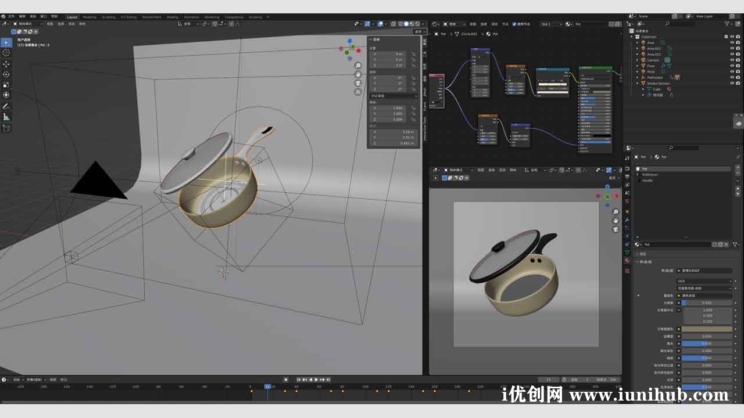Click camera view icon in render preview viewport
744x418 pixels.
click(x=616, y=229)
